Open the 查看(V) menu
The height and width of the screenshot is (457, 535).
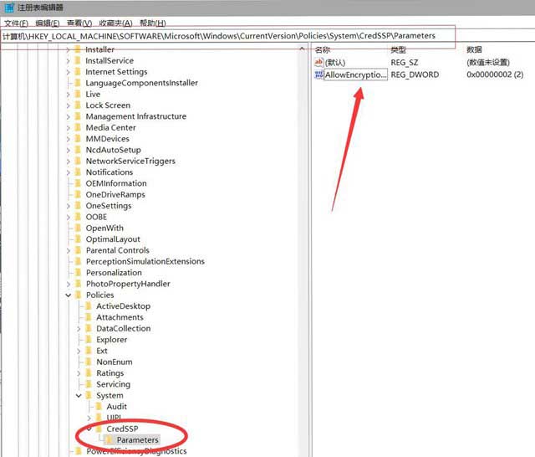[x=79, y=23]
